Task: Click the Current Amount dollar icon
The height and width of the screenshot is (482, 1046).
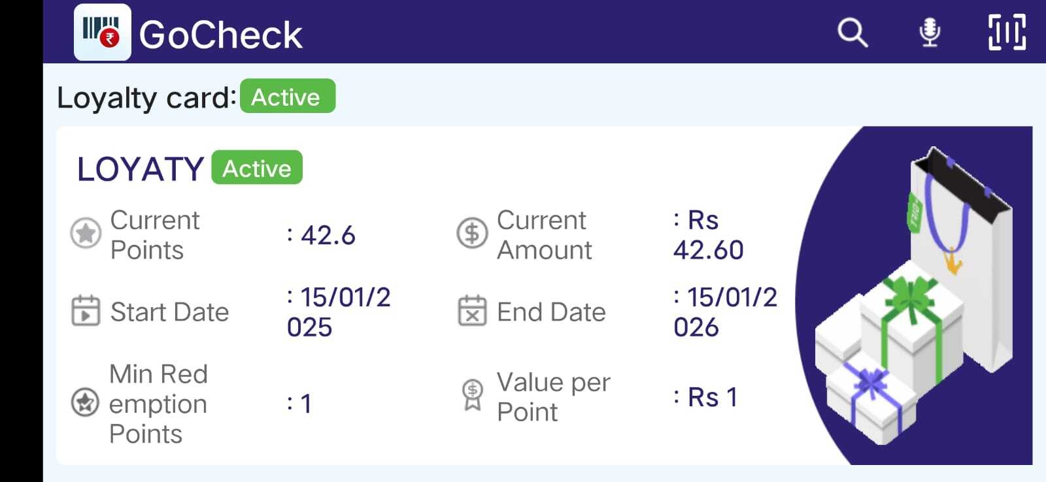Action: [x=472, y=233]
